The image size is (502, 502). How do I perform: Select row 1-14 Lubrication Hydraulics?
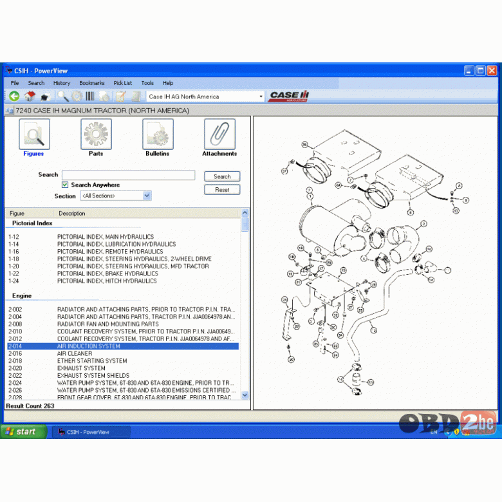tap(123, 245)
